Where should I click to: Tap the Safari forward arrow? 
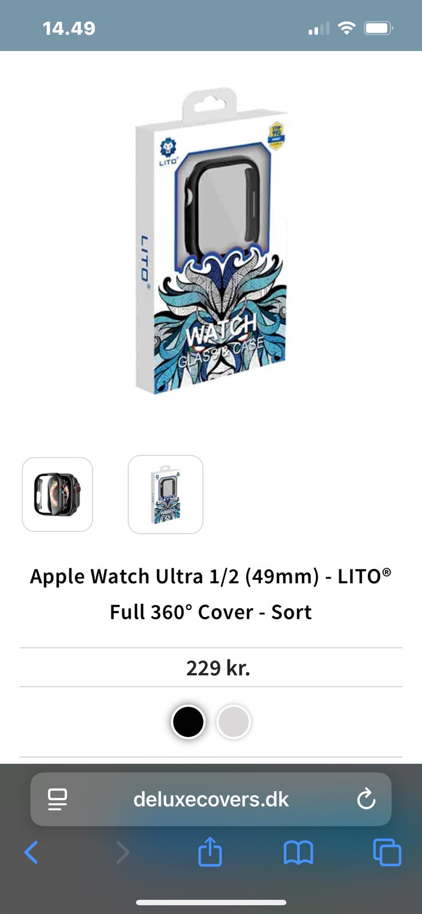coord(122,853)
